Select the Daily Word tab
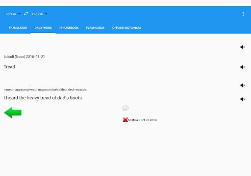251x176 pixels. 43,28
